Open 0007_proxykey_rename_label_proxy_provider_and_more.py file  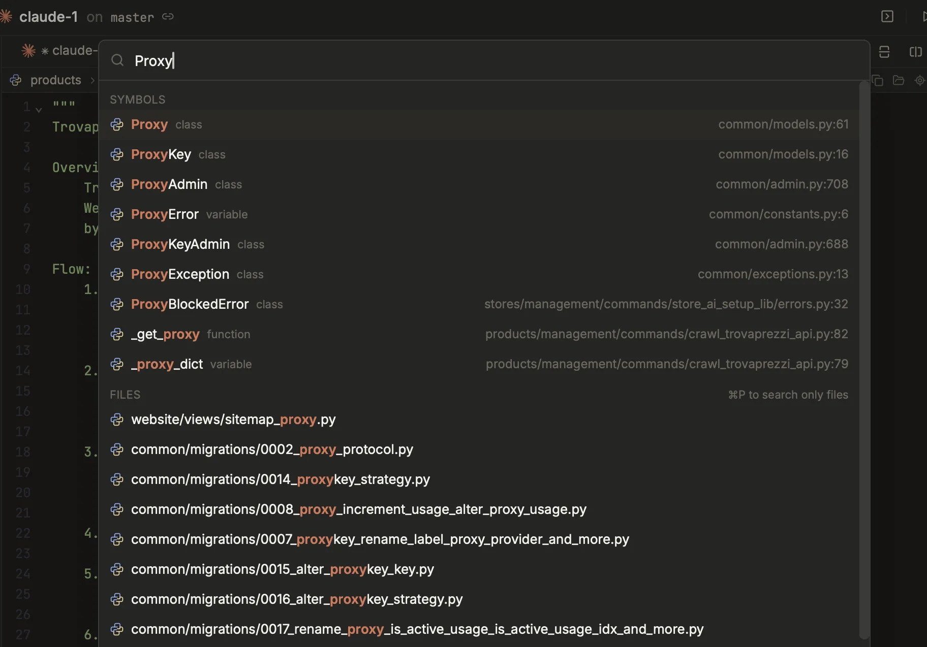point(479,539)
